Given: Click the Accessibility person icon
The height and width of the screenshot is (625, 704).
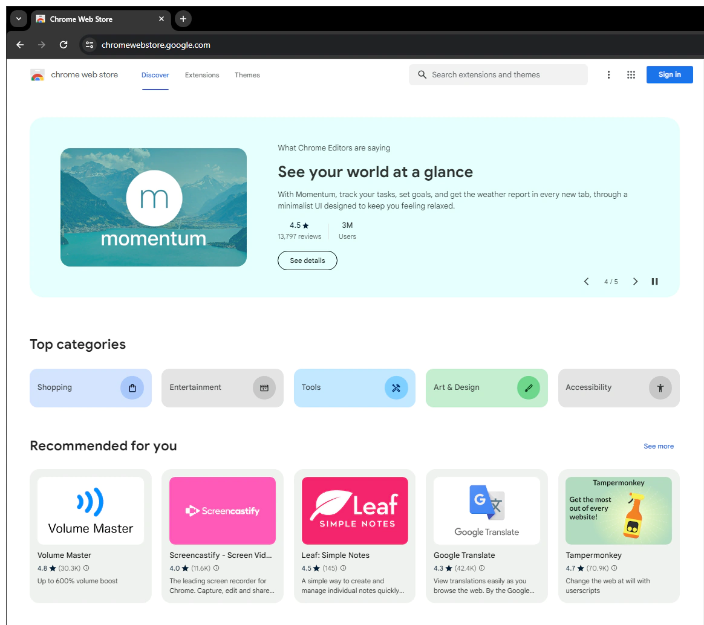Looking at the screenshot, I should point(660,388).
